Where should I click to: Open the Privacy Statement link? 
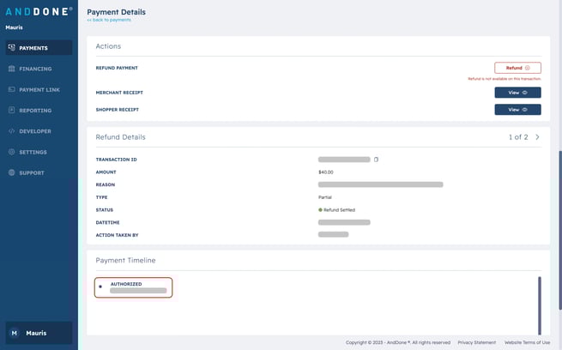point(476,342)
